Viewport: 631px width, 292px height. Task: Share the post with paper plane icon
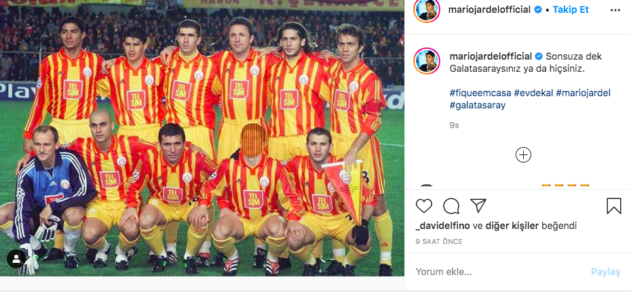[x=478, y=206]
